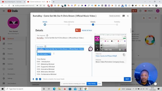Hide the Loom sharing notification bar
This screenshot has height=91, width=162.
99,84
